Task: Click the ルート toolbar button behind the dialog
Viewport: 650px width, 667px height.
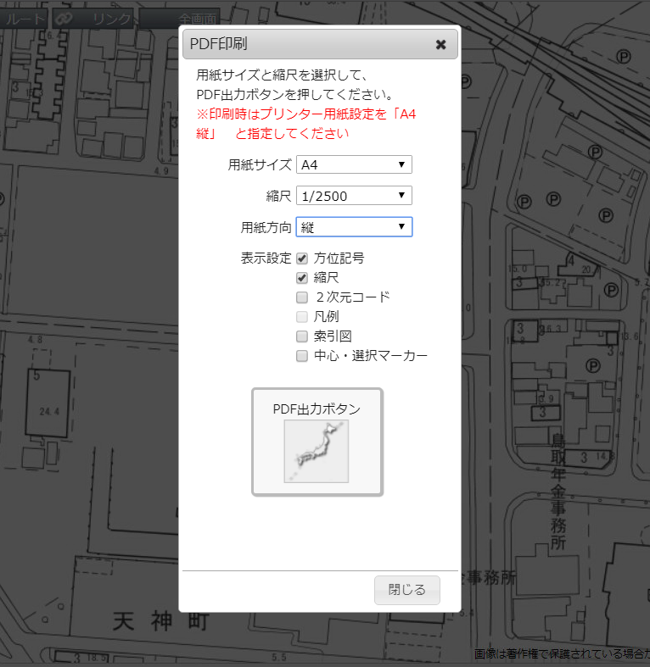Action: pyautogui.click(x=24, y=19)
